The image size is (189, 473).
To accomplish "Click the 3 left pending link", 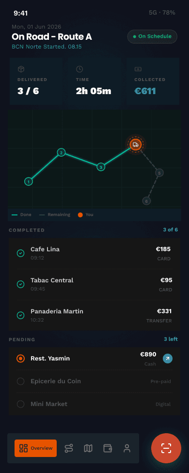I will coord(171,339).
